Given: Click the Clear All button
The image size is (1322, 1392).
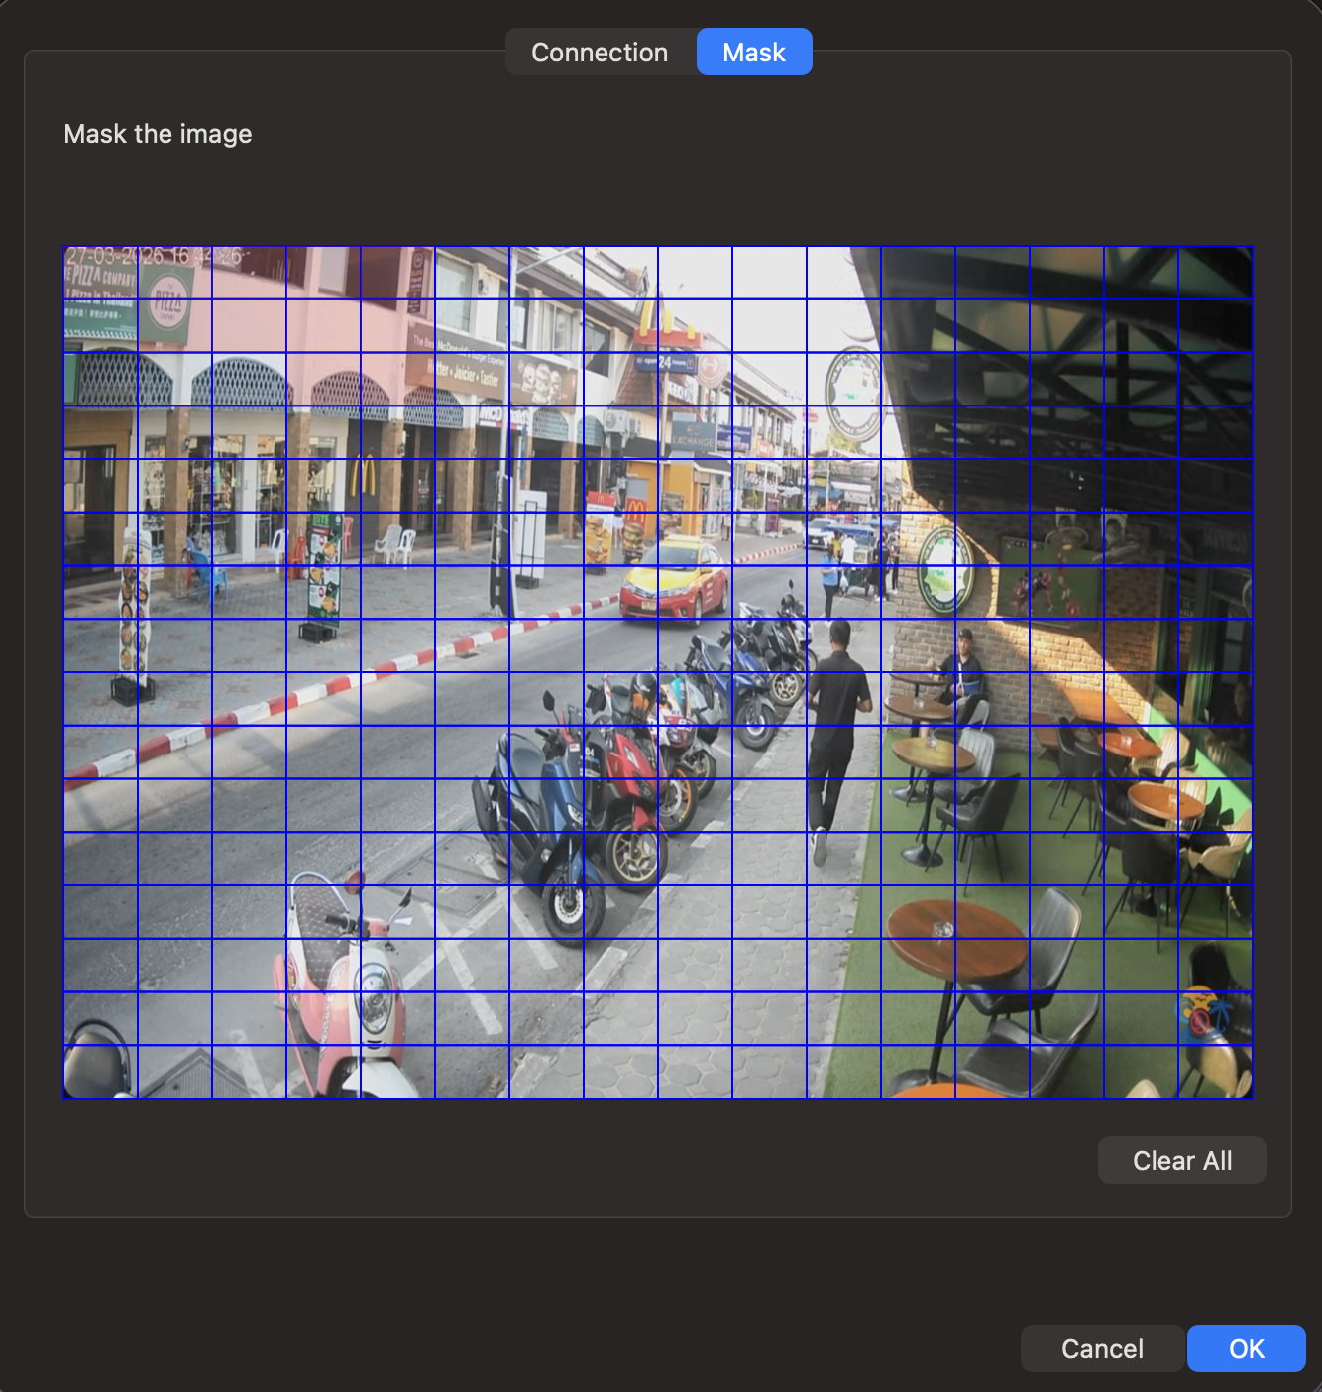Looking at the screenshot, I should tap(1181, 1160).
